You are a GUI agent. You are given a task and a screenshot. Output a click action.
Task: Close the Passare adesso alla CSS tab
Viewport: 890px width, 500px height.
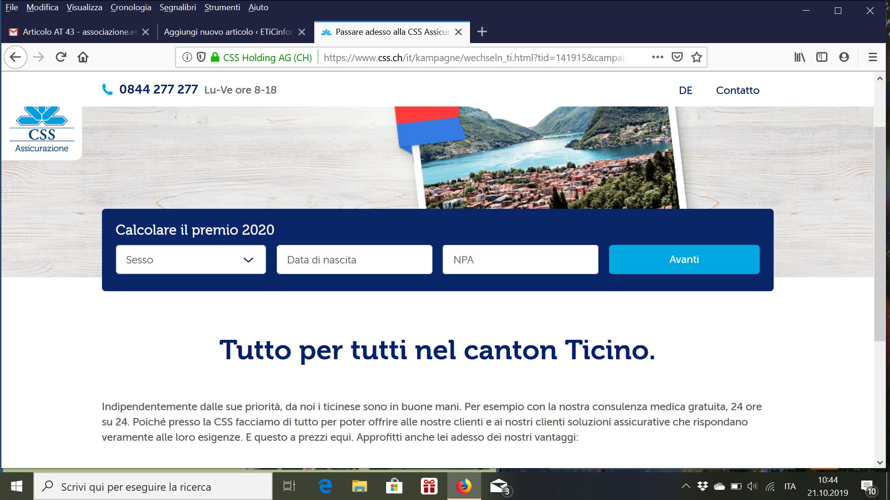click(458, 32)
